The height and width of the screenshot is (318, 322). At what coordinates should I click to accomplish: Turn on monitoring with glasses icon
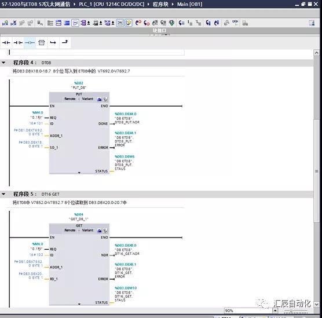pos(235,23)
